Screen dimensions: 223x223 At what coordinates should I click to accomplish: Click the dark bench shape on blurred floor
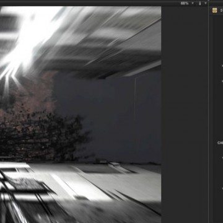click(25, 184)
